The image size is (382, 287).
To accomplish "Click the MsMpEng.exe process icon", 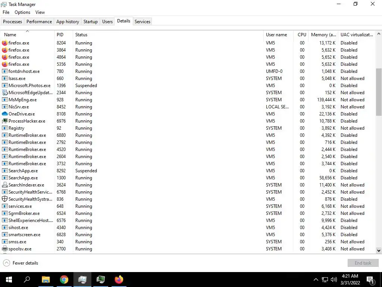I will [x=4, y=99].
